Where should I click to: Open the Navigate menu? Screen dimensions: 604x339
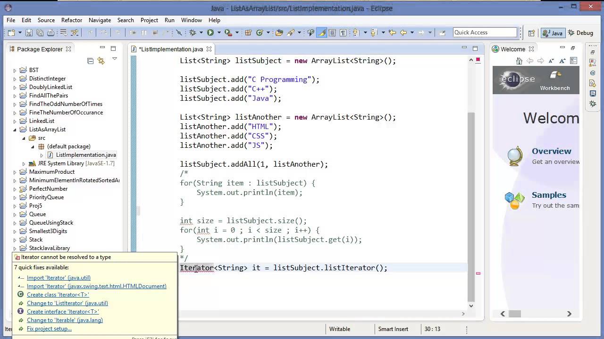click(x=100, y=20)
